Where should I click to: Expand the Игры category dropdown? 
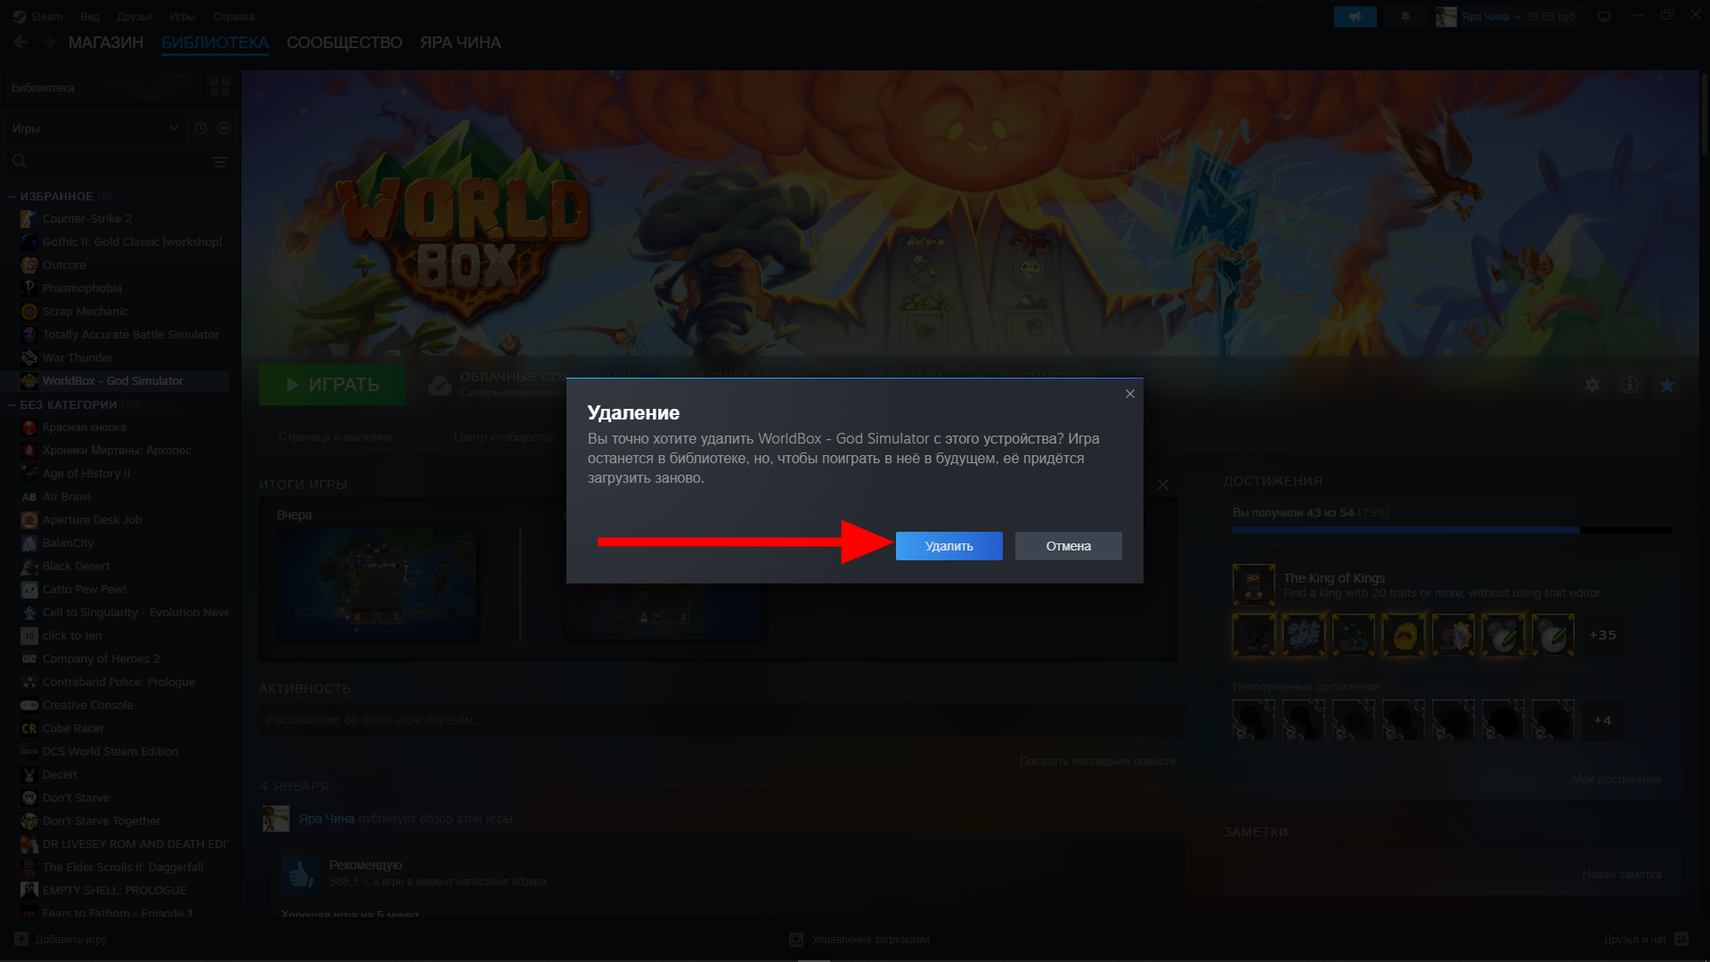coord(174,128)
